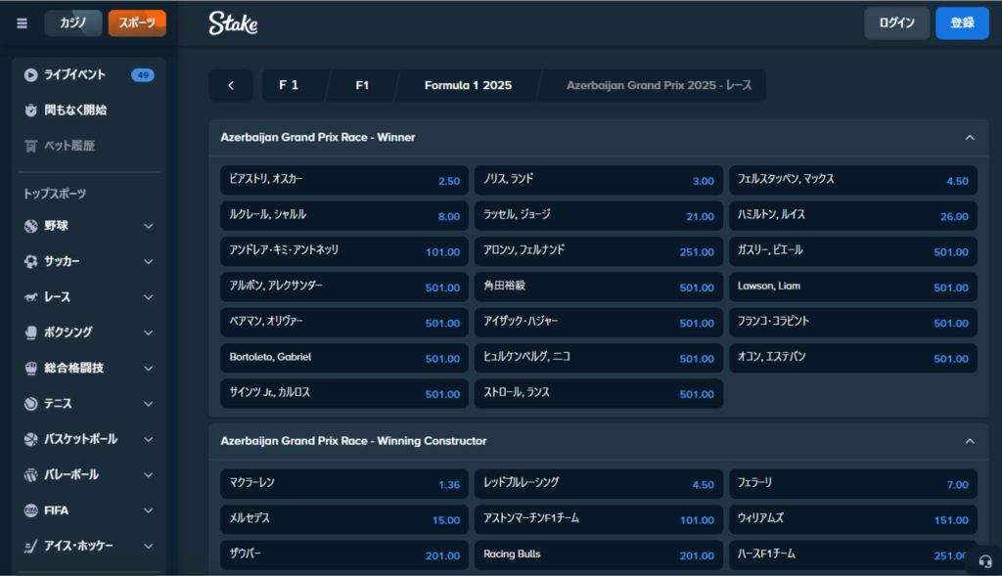The width and height of the screenshot is (1002, 576).
Task: Click the live events count badge 49
Action: pos(143,74)
